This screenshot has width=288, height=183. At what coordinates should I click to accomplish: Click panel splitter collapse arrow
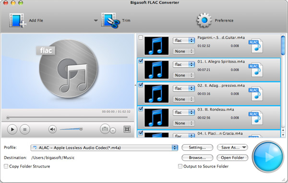tap(135, 85)
